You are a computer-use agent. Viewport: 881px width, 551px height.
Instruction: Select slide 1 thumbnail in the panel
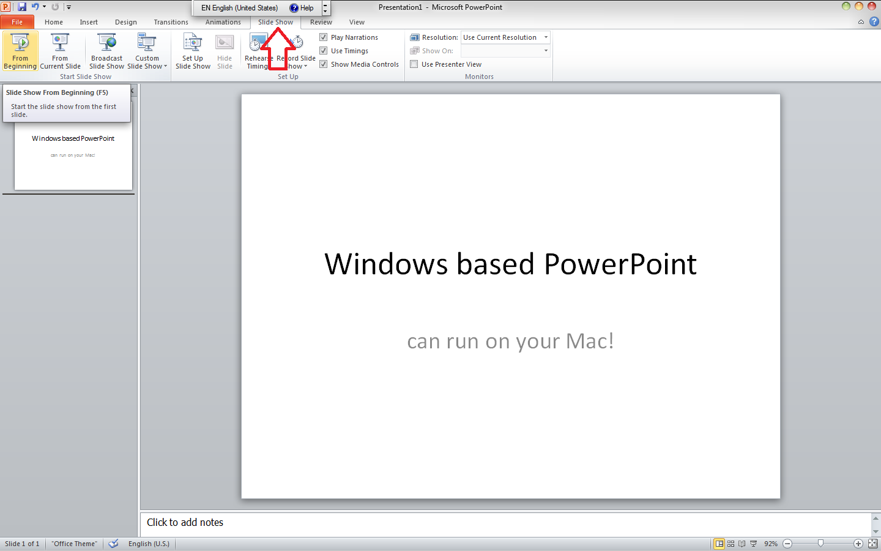(x=73, y=147)
